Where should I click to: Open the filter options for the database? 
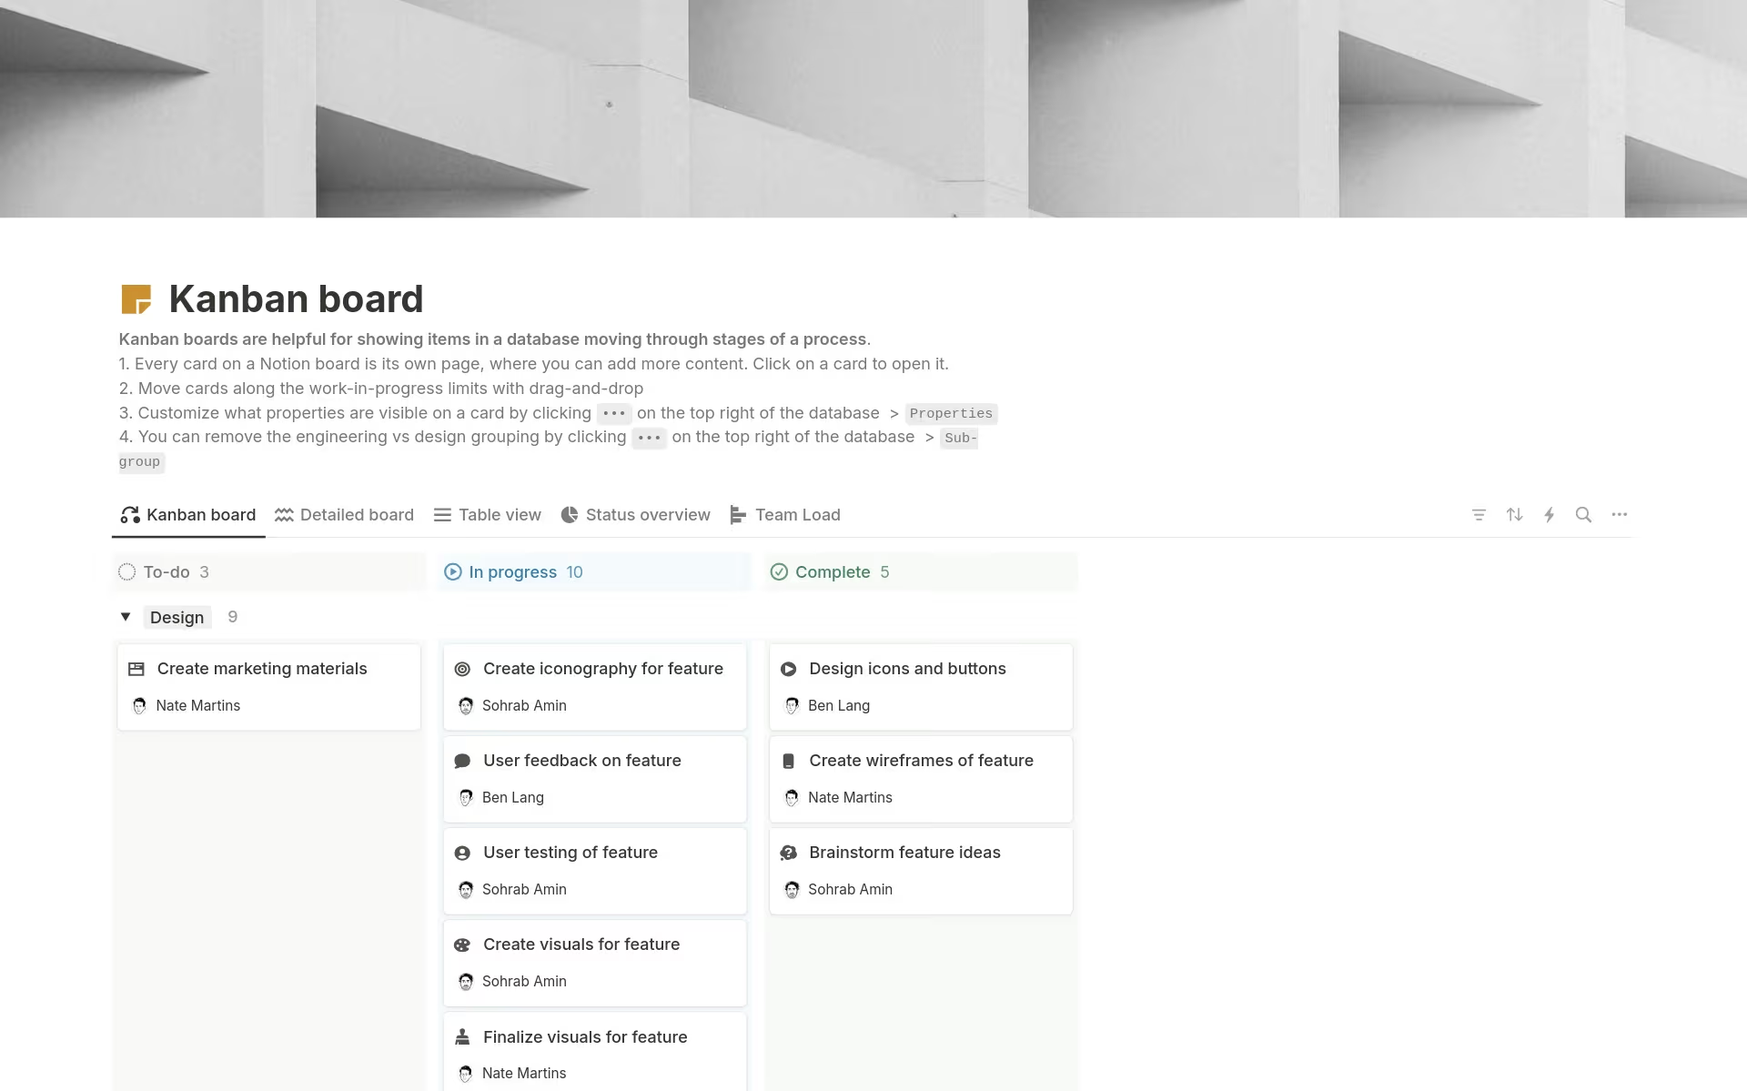tap(1479, 514)
